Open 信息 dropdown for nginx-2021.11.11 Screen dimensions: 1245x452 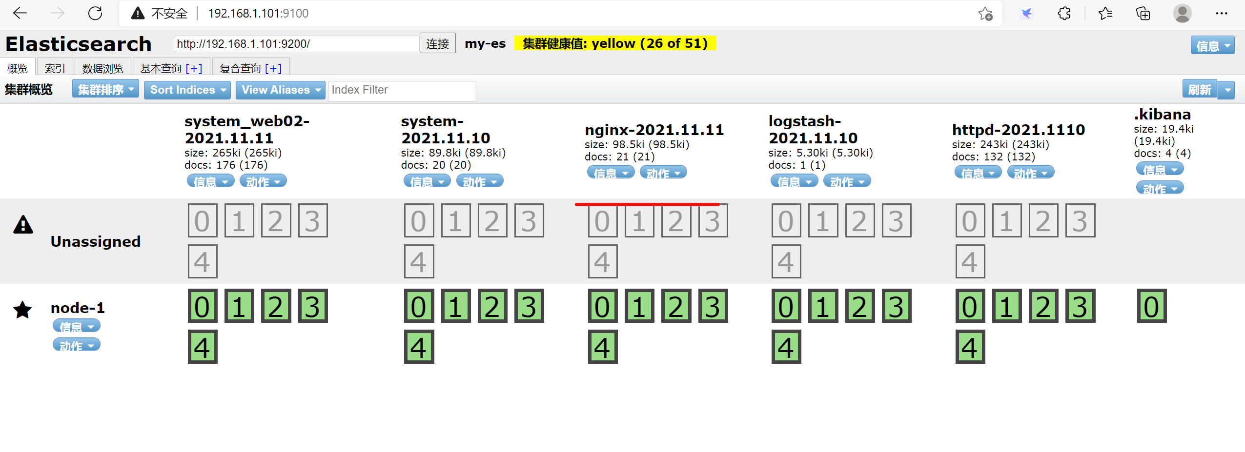tap(611, 173)
